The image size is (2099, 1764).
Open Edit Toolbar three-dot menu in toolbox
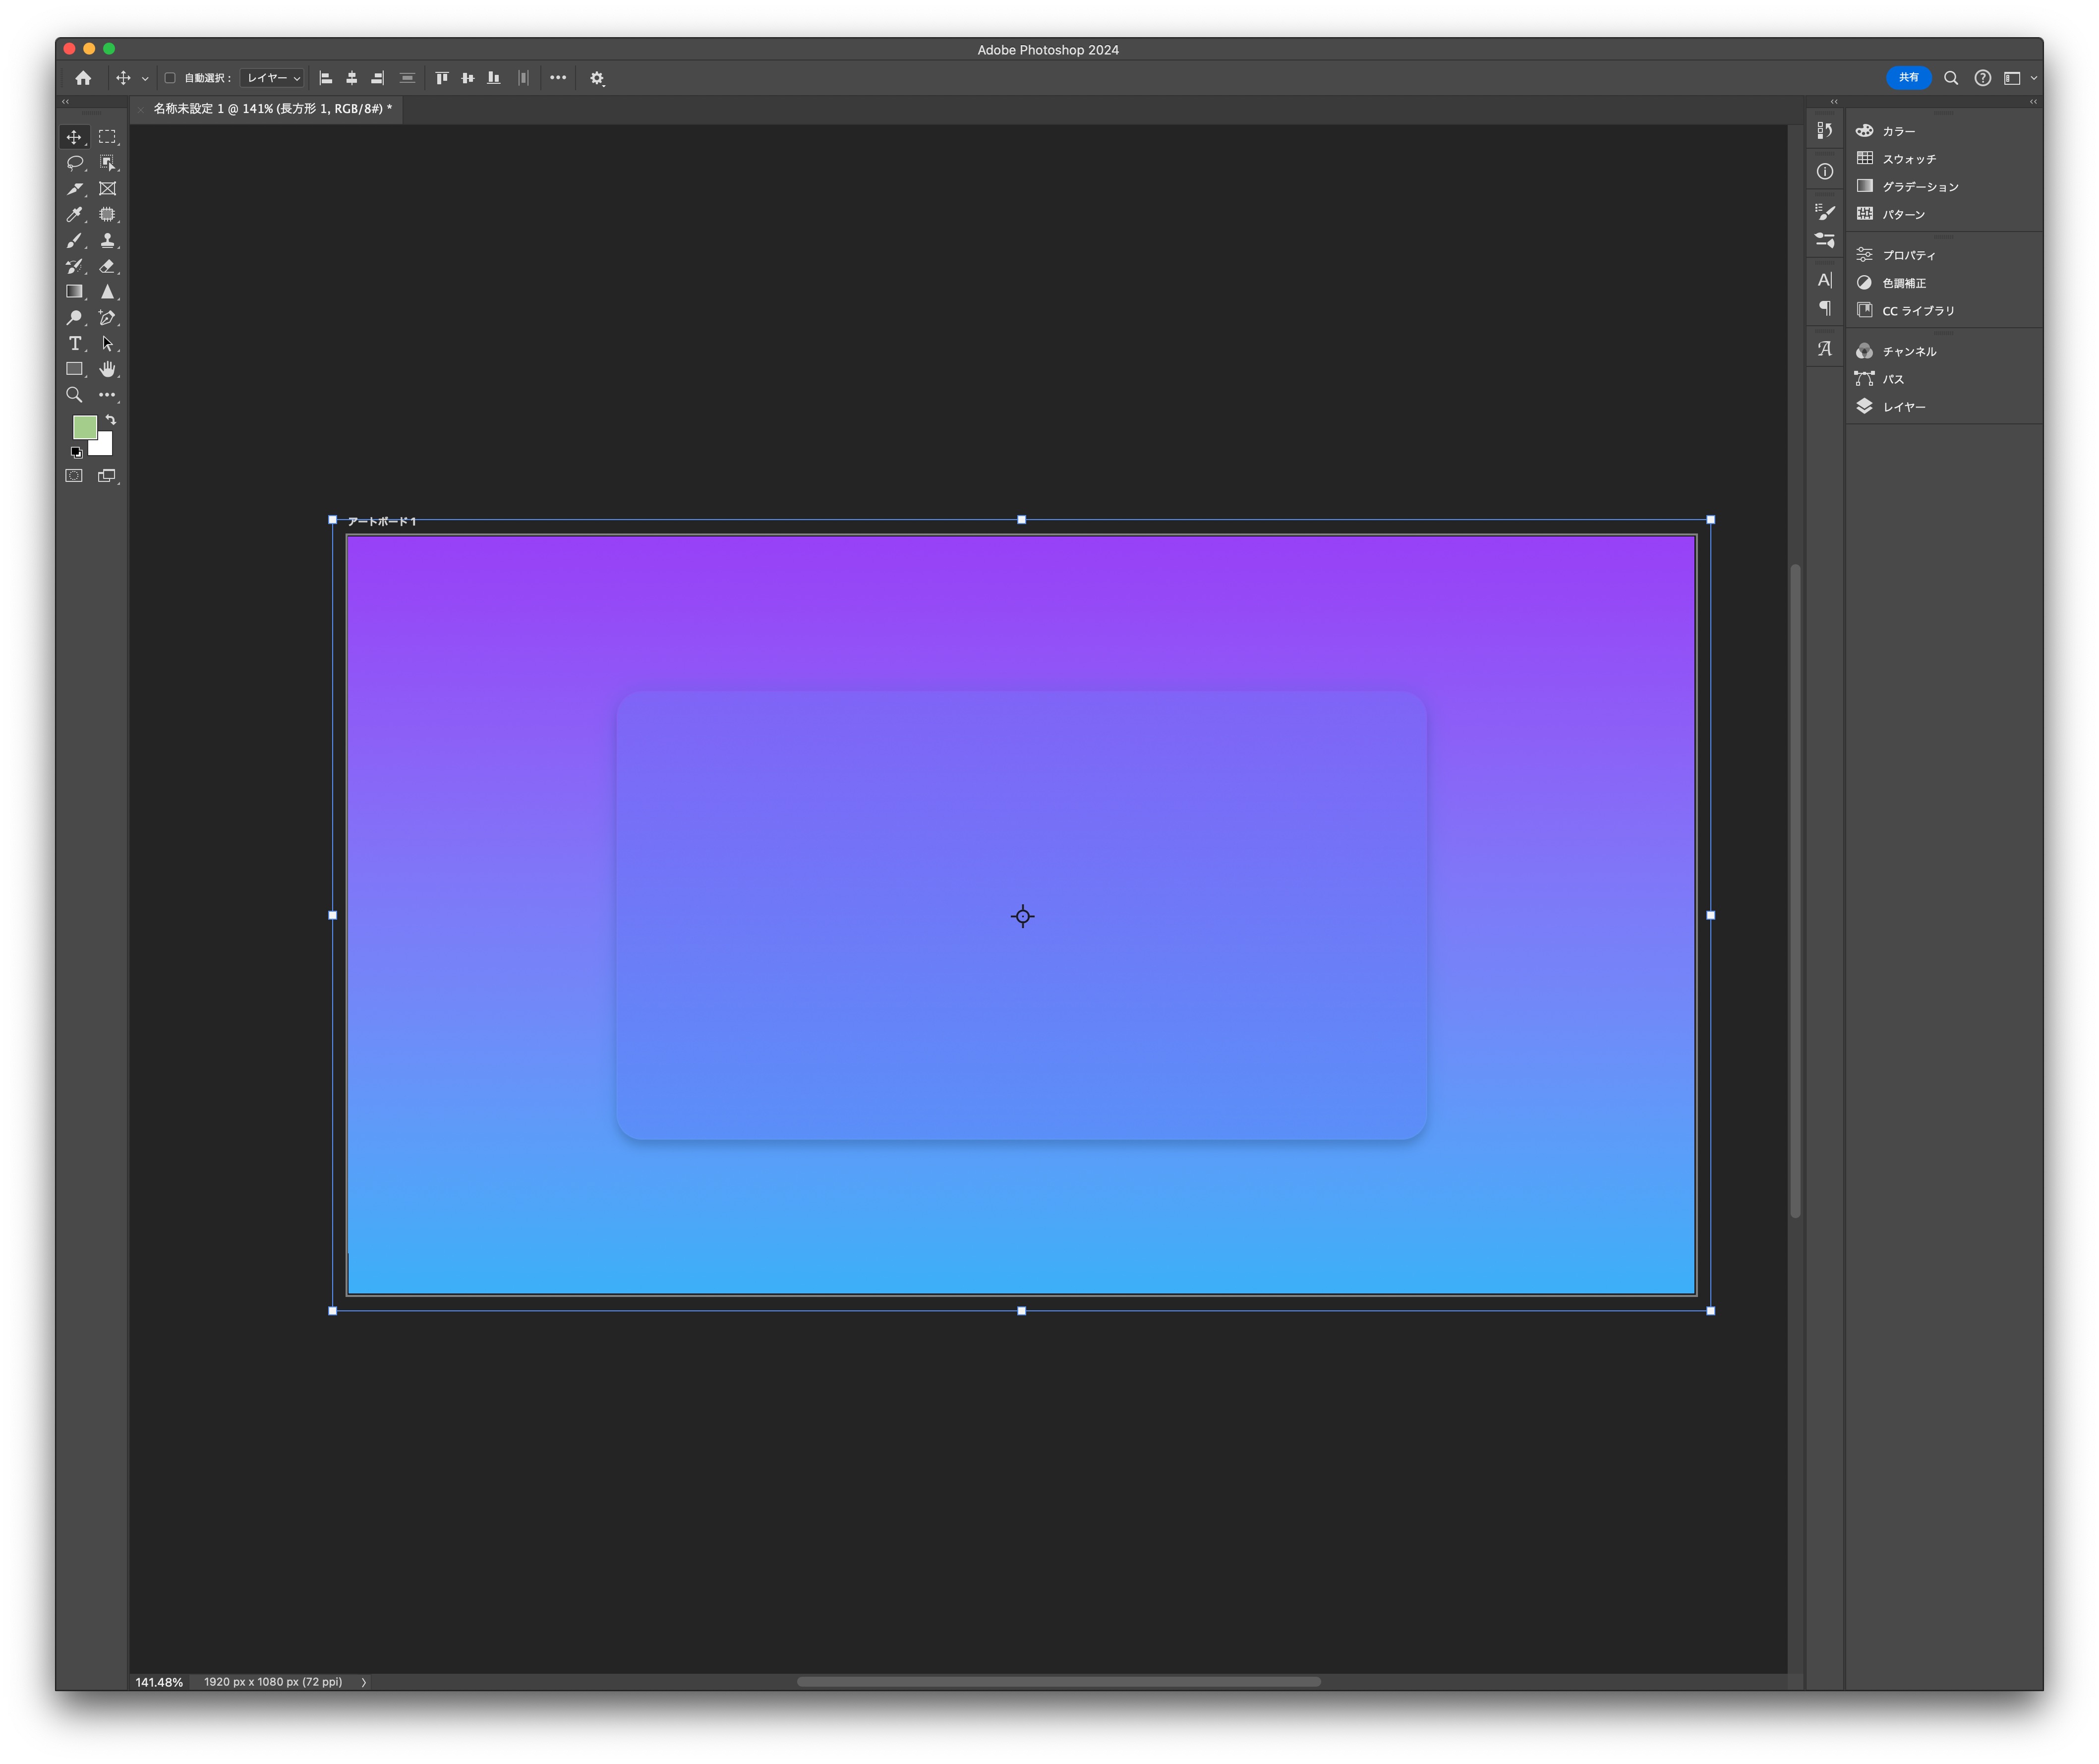[x=107, y=396]
